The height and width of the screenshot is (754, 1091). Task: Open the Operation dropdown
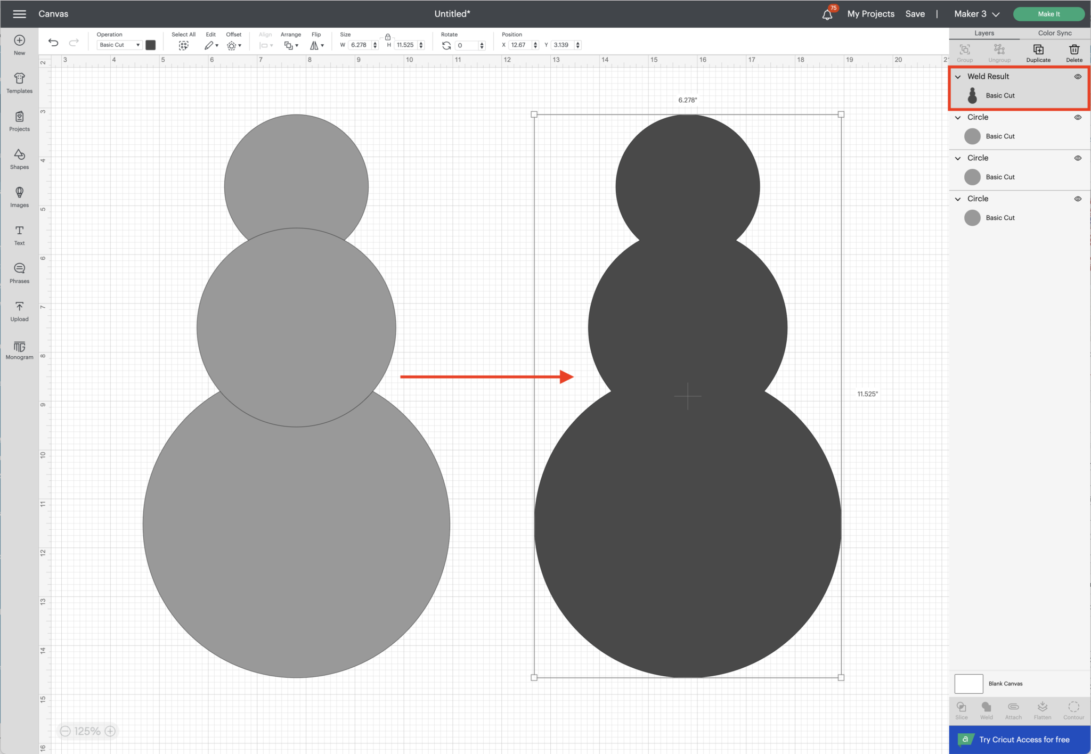pos(118,45)
